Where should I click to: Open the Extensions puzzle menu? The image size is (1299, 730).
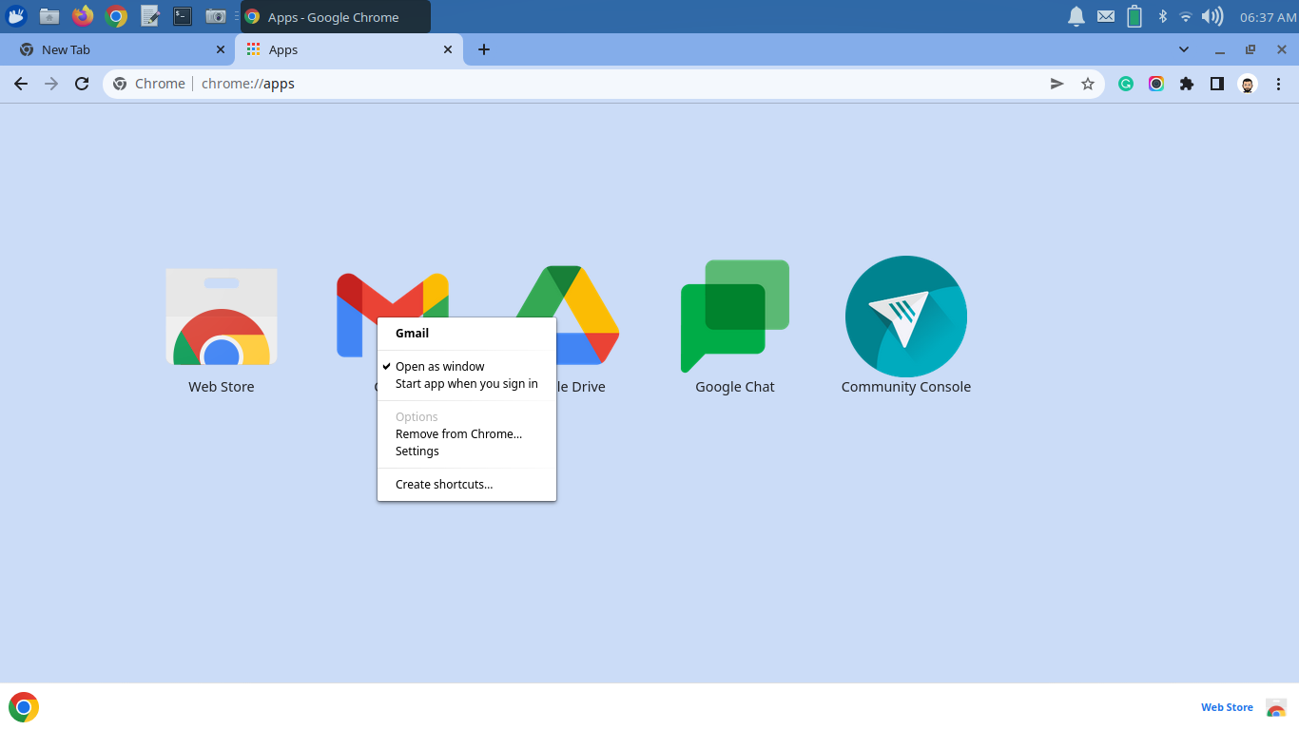(1187, 84)
